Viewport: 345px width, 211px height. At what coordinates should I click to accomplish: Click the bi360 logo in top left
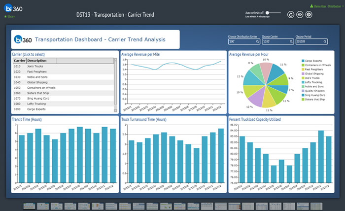tap(13, 8)
